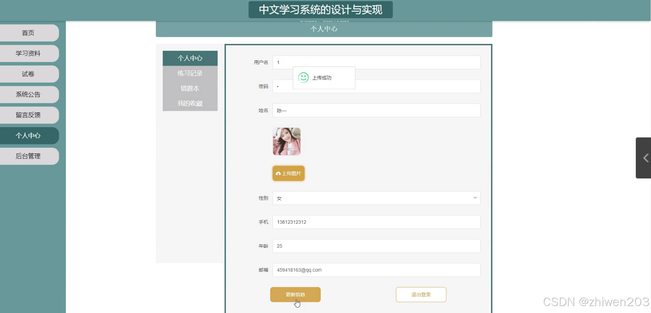
Task: Click the 姓名 input field
Action: (x=376, y=110)
